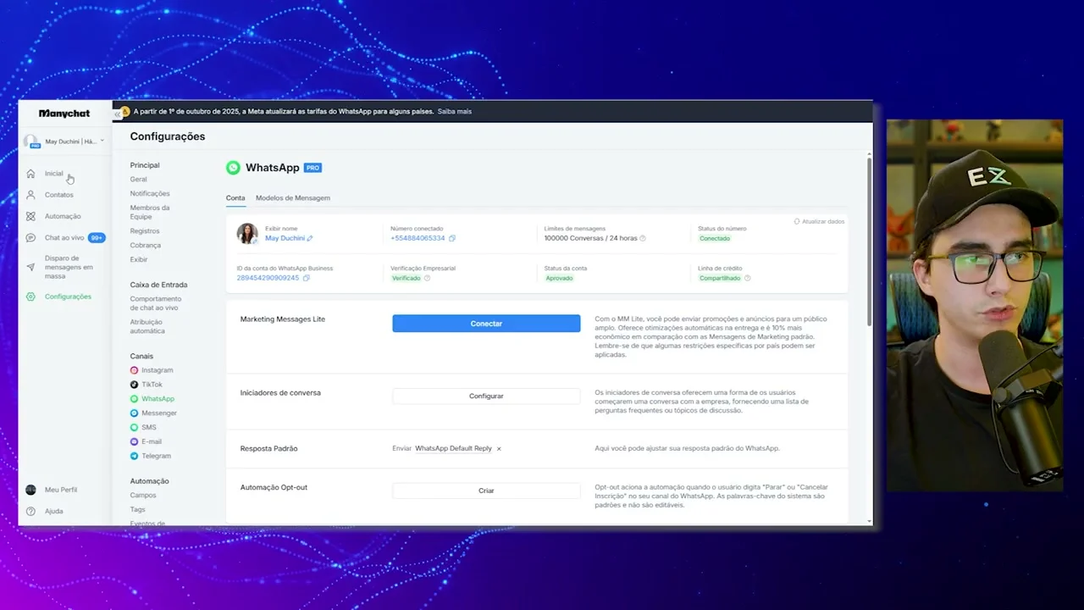The image size is (1084, 610).
Task: Open Tags under Automação
Action: pyautogui.click(x=138, y=509)
